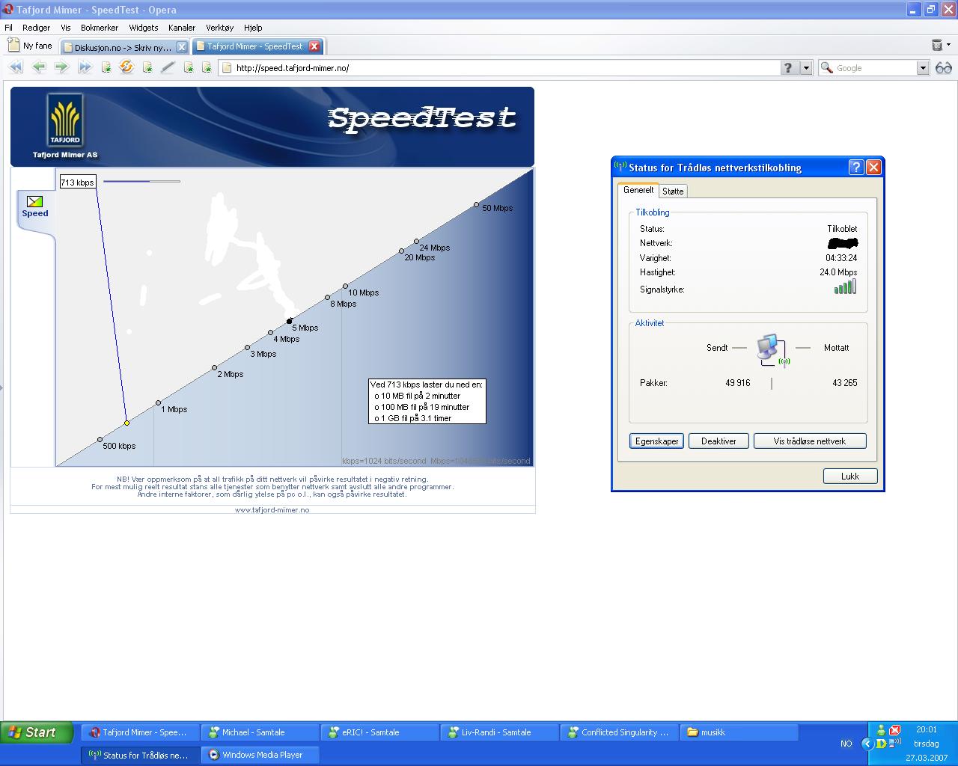Screen dimensions: 958x766
Task: Go forward with the green Forward arrow
Action: [x=61, y=67]
